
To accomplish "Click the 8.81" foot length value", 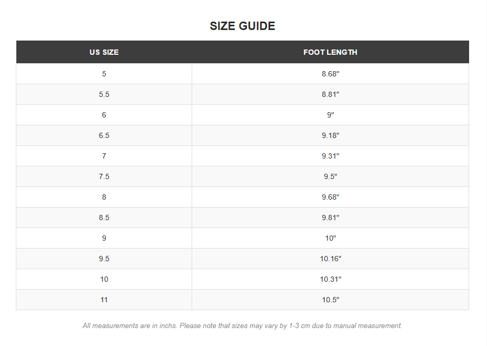I will tap(330, 94).
